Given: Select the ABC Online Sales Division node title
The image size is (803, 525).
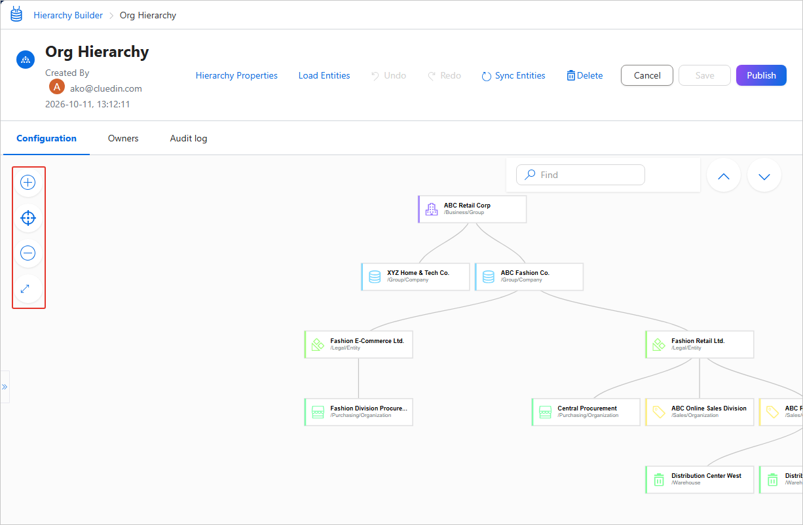Looking at the screenshot, I should (x=709, y=408).
